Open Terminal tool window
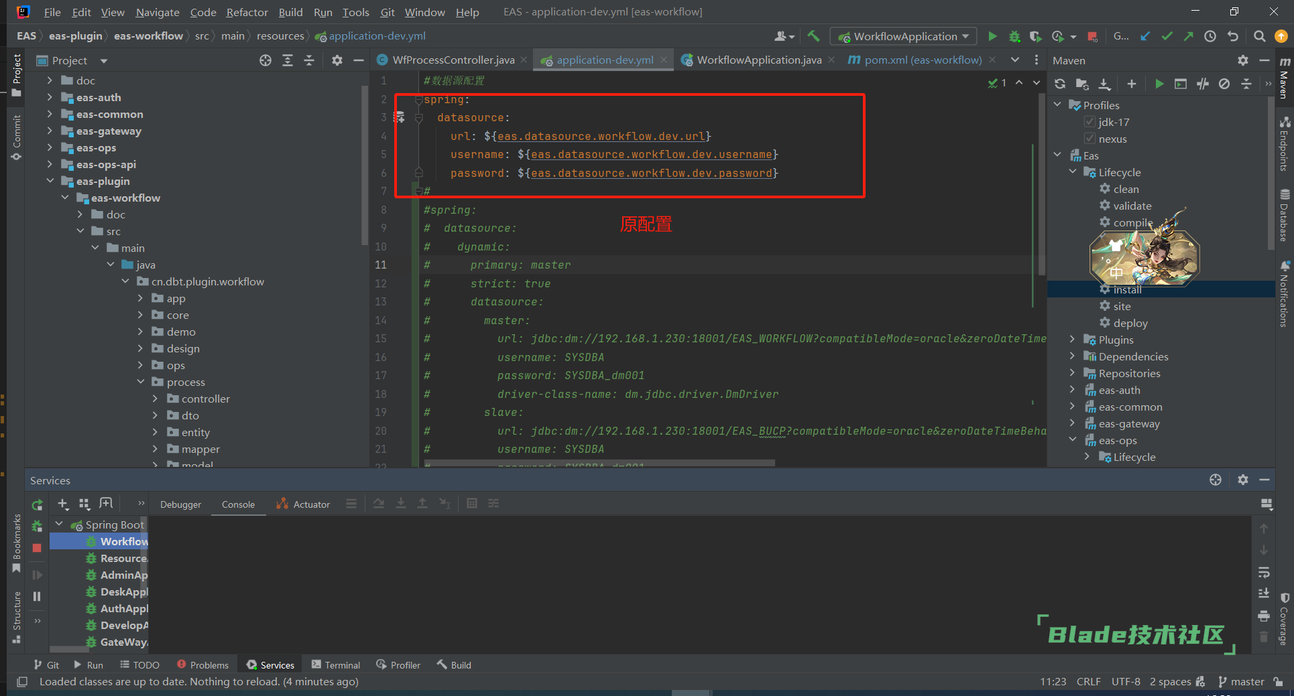The image size is (1294, 696). click(336, 665)
